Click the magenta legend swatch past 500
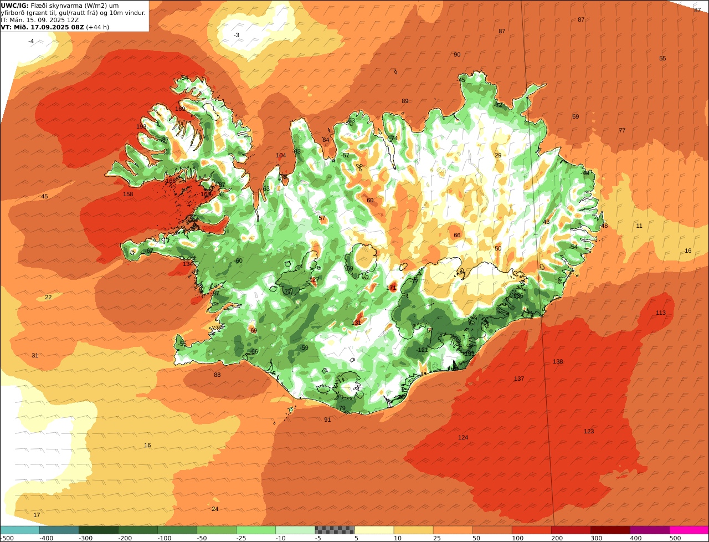The width and height of the screenshot is (709, 542). pyautogui.click(x=689, y=530)
